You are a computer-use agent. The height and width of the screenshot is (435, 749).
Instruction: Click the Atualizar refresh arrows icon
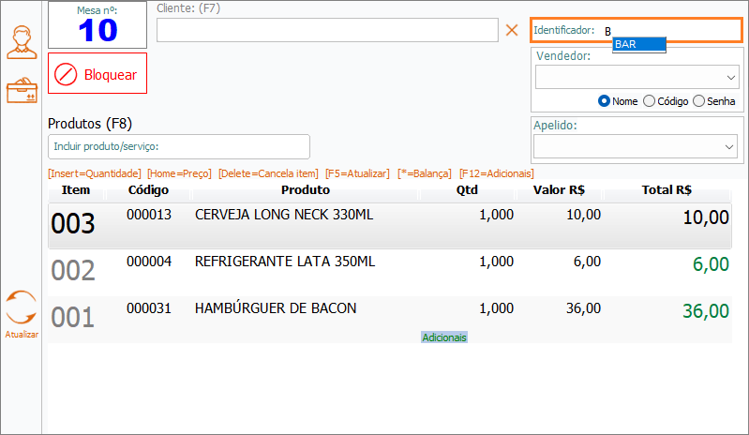pos(22,307)
